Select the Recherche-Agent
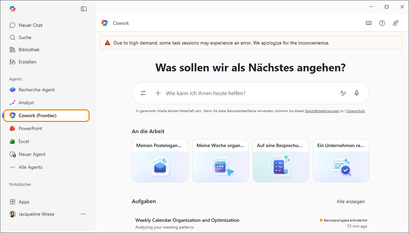Screen dimensions: 409x233 pos(36,90)
